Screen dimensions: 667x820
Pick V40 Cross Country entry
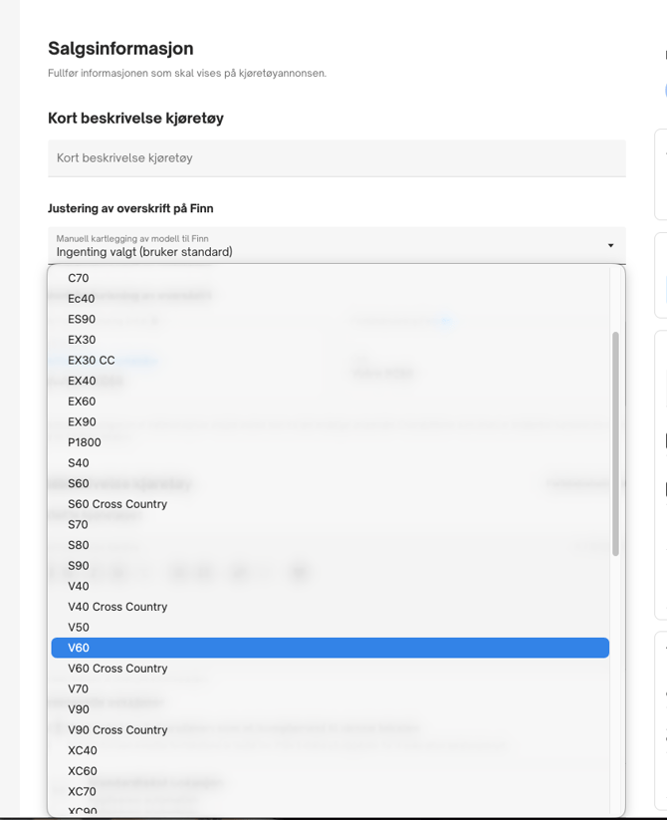pos(117,607)
